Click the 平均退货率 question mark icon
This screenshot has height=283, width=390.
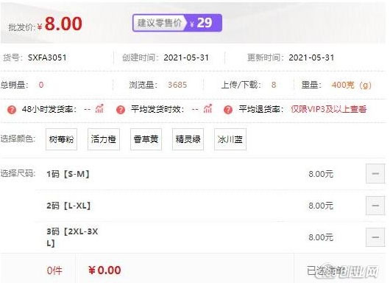tap(228, 110)
